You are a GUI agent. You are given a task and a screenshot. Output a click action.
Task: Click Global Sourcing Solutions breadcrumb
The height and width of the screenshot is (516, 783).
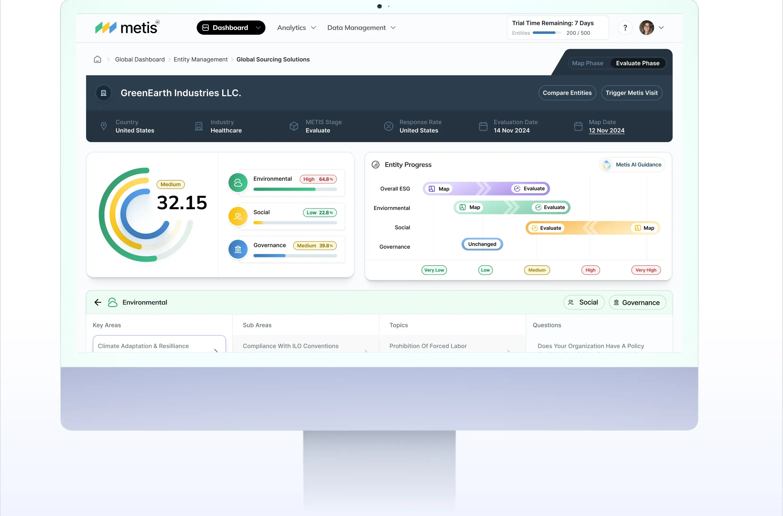point(273,59)
